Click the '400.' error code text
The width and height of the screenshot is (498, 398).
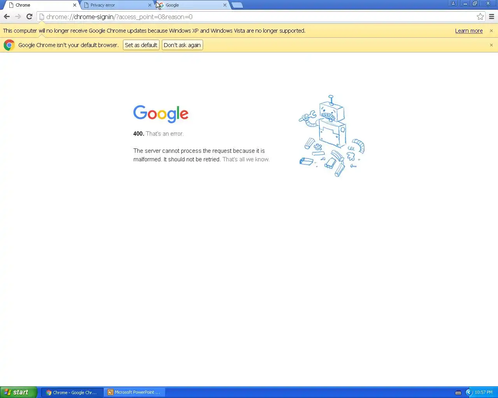click(139, 134)
